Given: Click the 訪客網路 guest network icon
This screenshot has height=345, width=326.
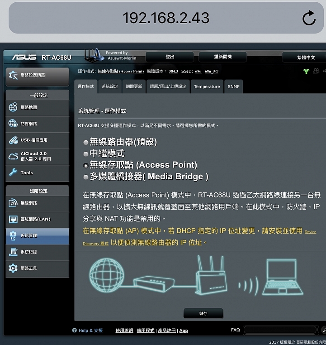Looking at the screenshot, I should pos(13,124).
